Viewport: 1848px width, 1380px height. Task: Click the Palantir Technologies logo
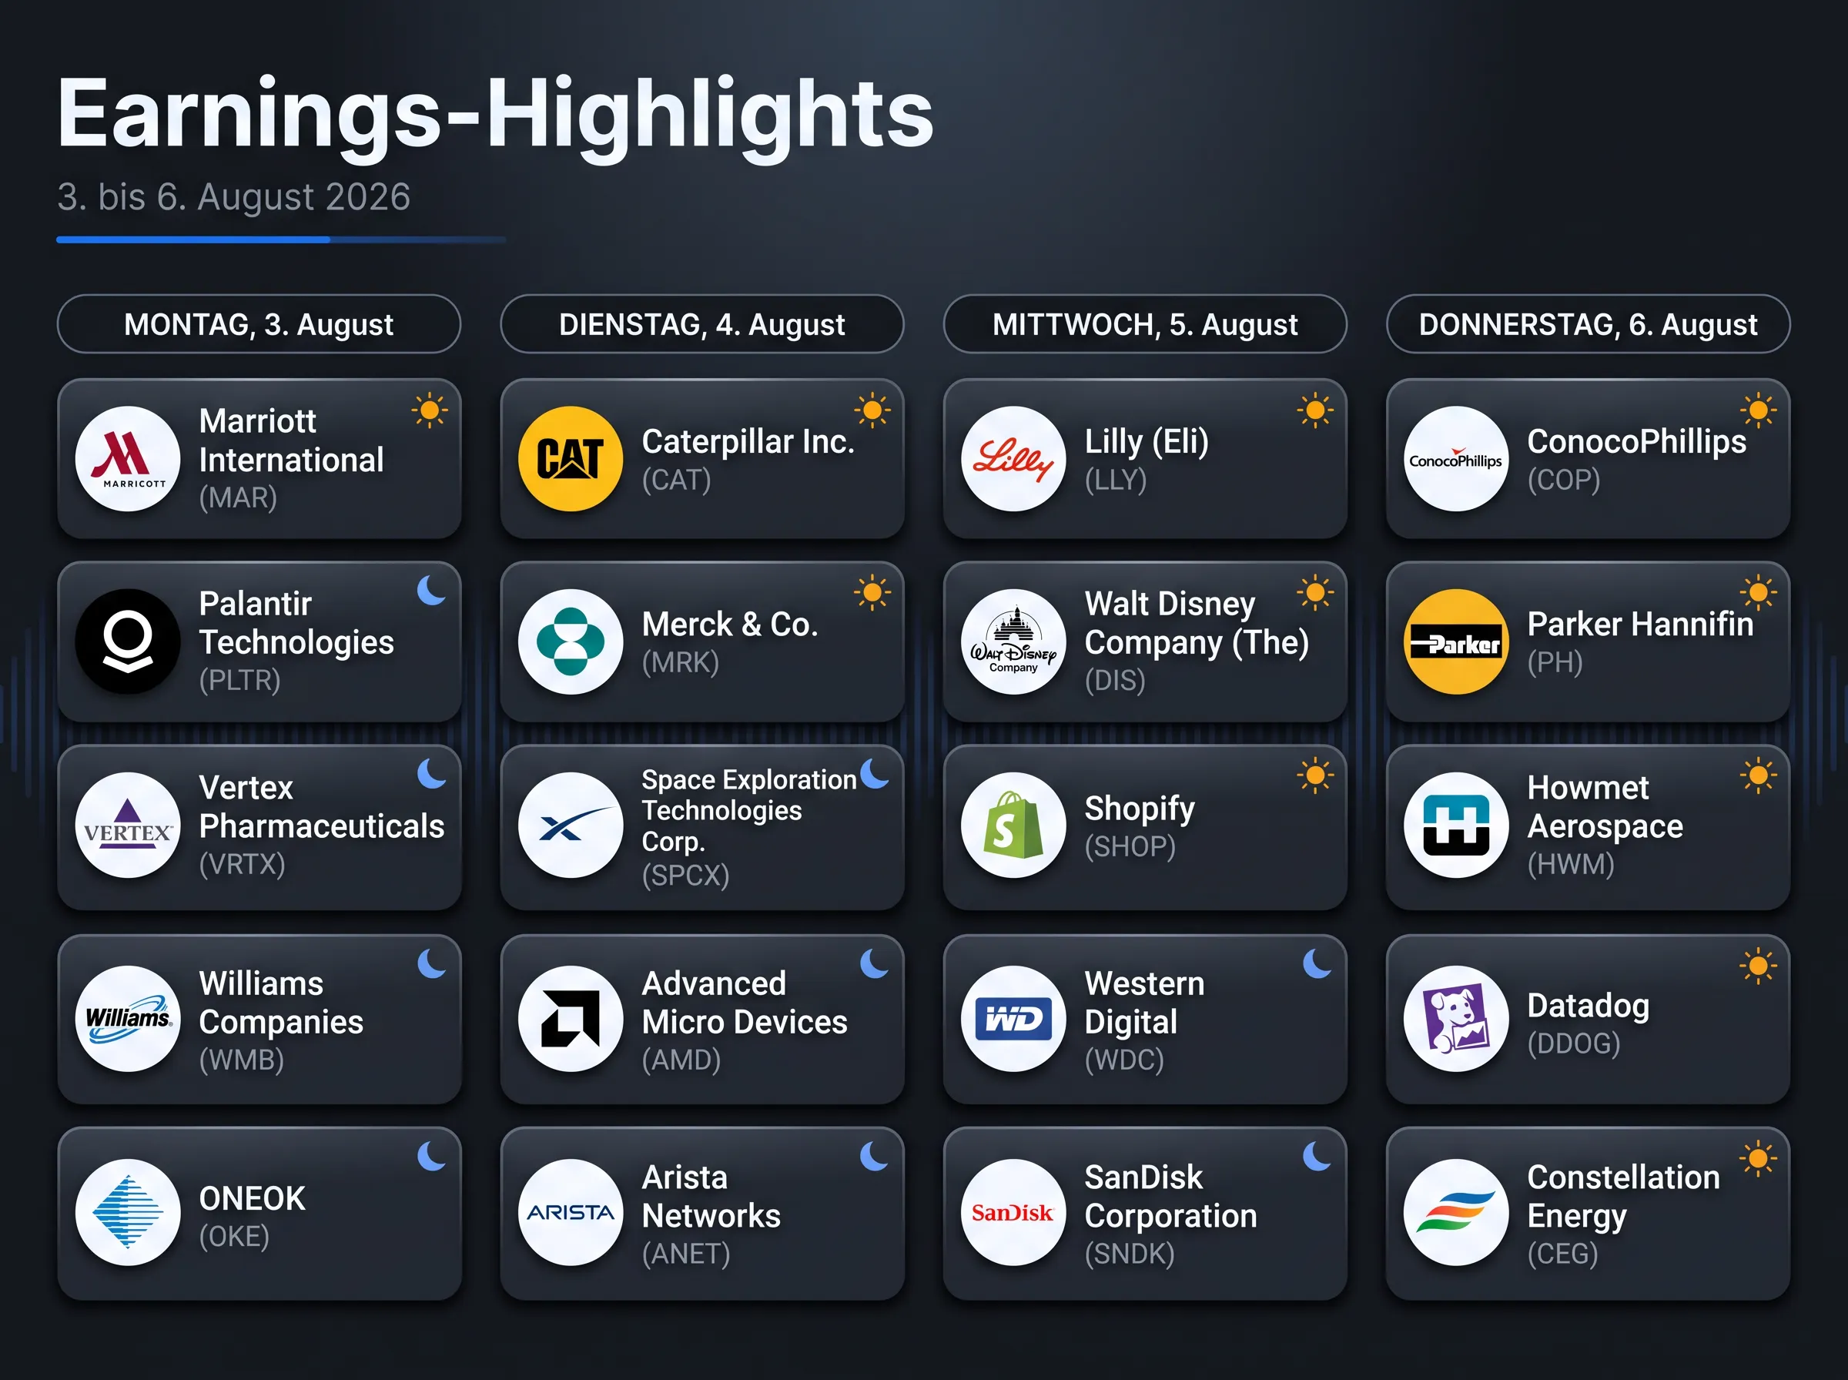(128, 641)
